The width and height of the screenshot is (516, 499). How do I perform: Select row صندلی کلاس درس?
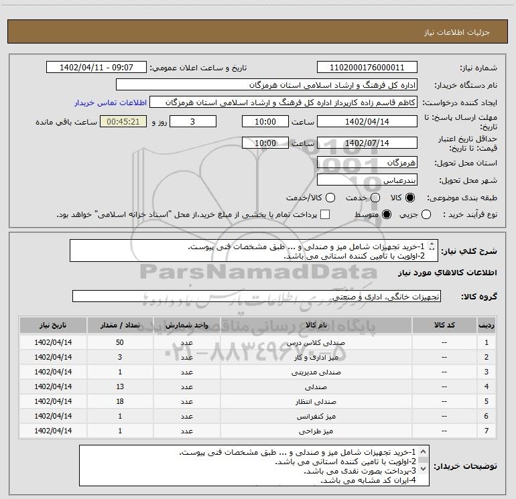click(x=258, y=342)
